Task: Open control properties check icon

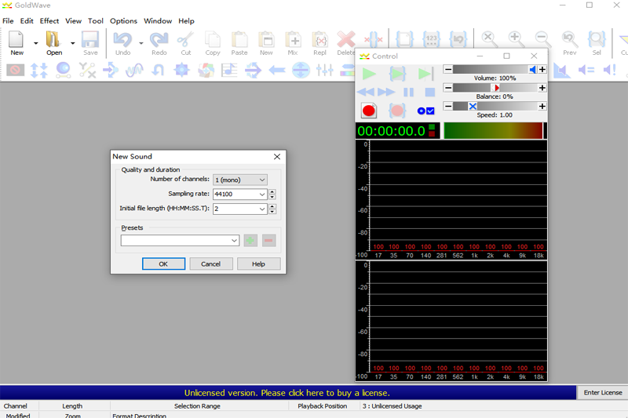Action: pyautogui.click(x=425, y=111)
